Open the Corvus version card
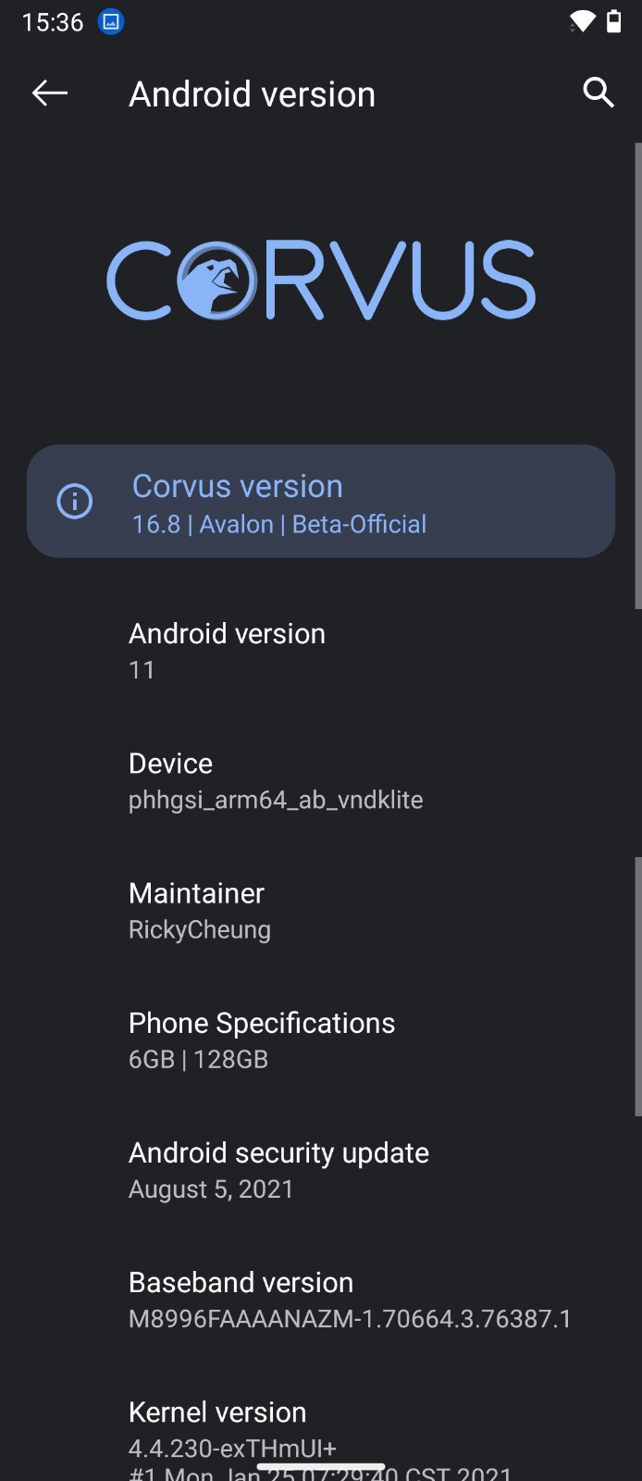The width and height of the screenshot is (642, 1481). tap(321, 501)
